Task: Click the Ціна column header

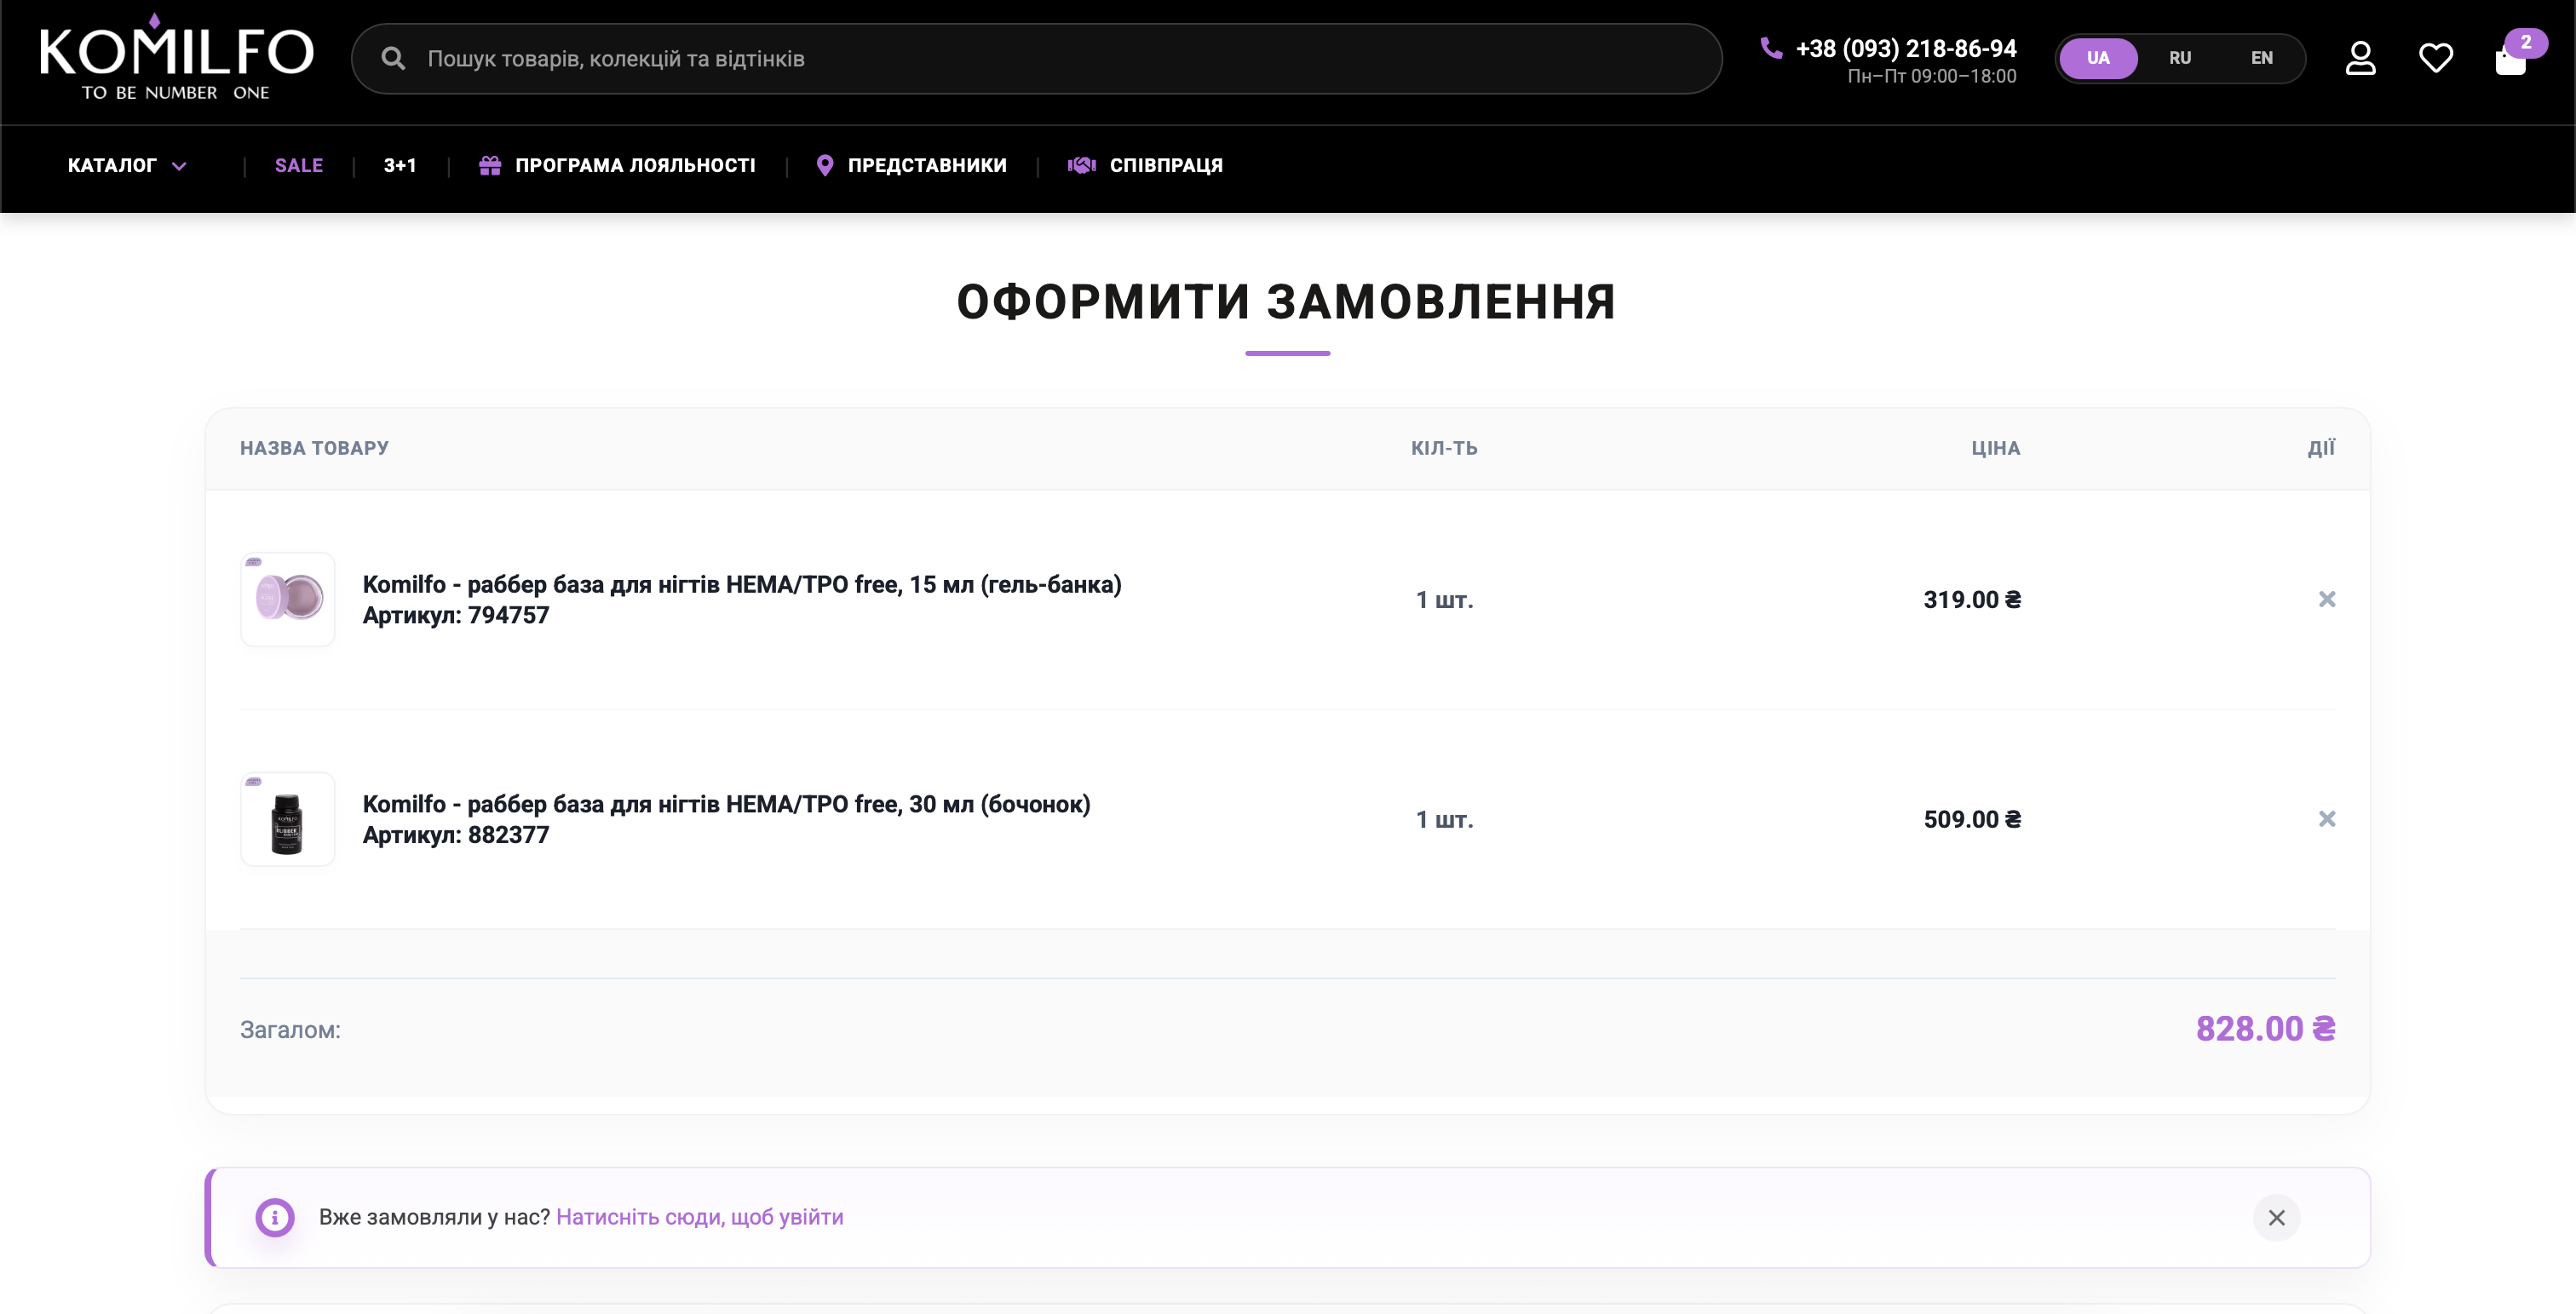Action: pyautogui.click(x=1996, y=448)
